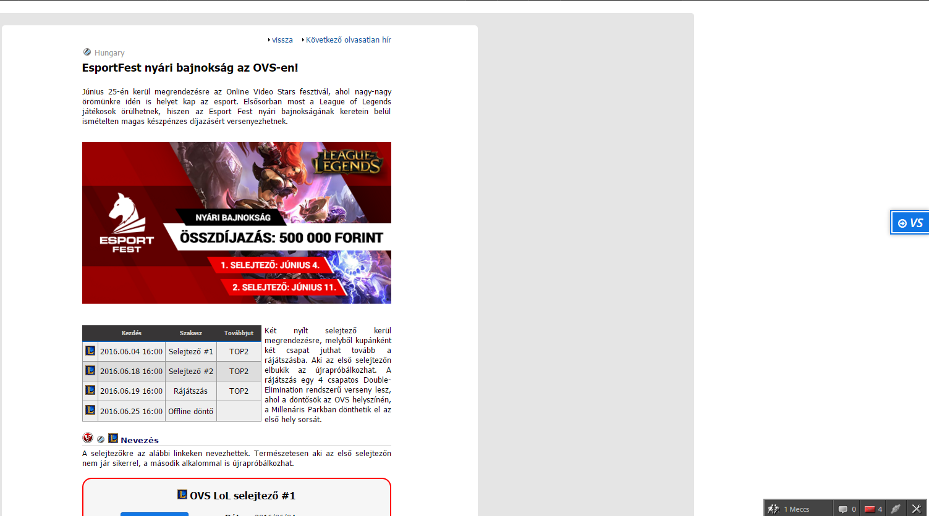Click LoL icon before OVS LoL selejtező #1
The height and width of the screenshot is (516, 929).
click(x=182, y=494)
